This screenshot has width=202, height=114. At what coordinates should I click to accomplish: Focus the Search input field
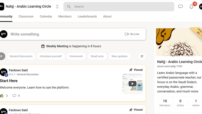click(x=119, y=7)
